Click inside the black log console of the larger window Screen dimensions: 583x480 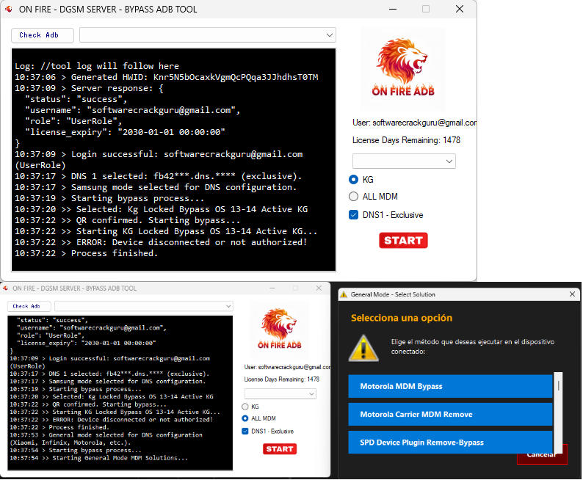(173, 160)
